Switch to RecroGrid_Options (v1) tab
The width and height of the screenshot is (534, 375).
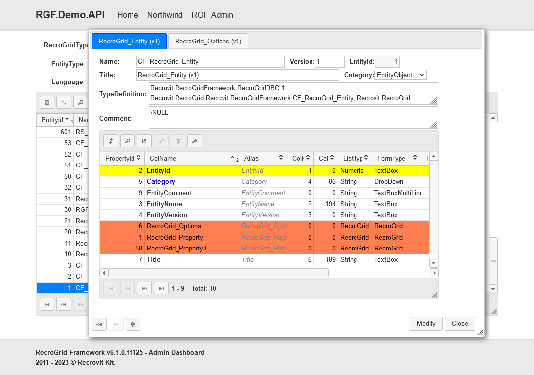coord(208,41)
